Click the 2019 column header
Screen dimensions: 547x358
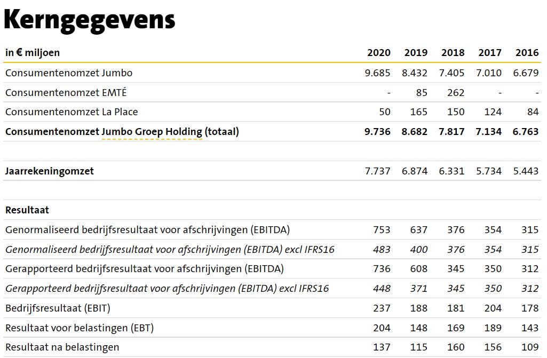point(416,53)
